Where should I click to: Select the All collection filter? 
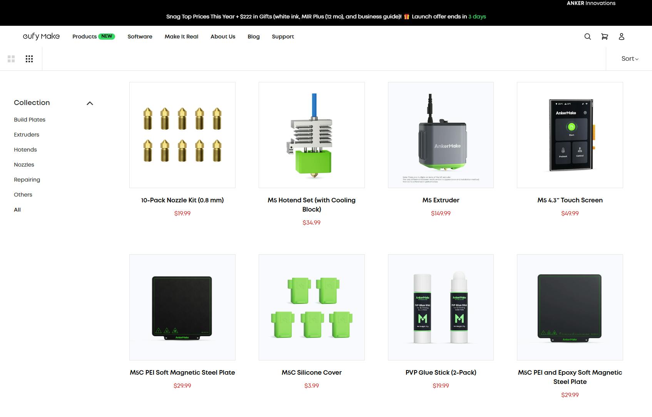click(x=17, y=210)
